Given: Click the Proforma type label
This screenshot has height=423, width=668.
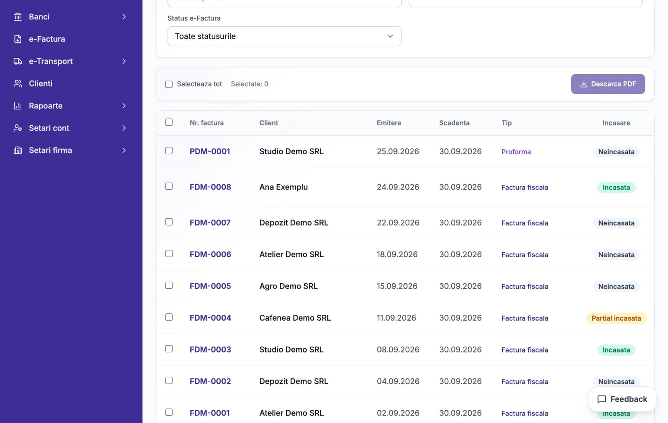Looking at the screenshot, I should (516, 152).
